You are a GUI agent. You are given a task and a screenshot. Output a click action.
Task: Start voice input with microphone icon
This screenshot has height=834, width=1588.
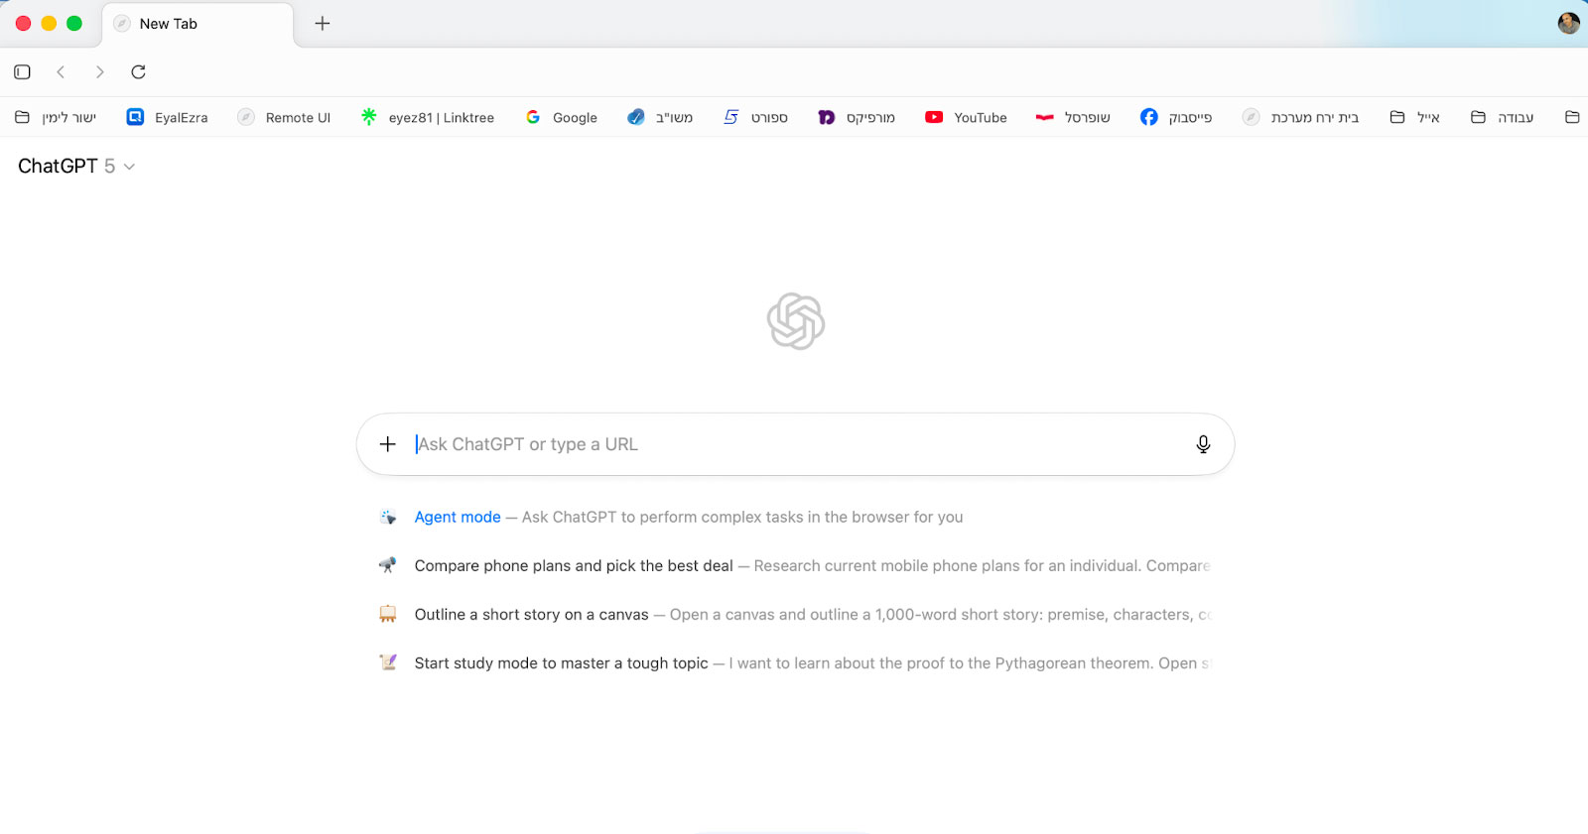[1203, 444]
